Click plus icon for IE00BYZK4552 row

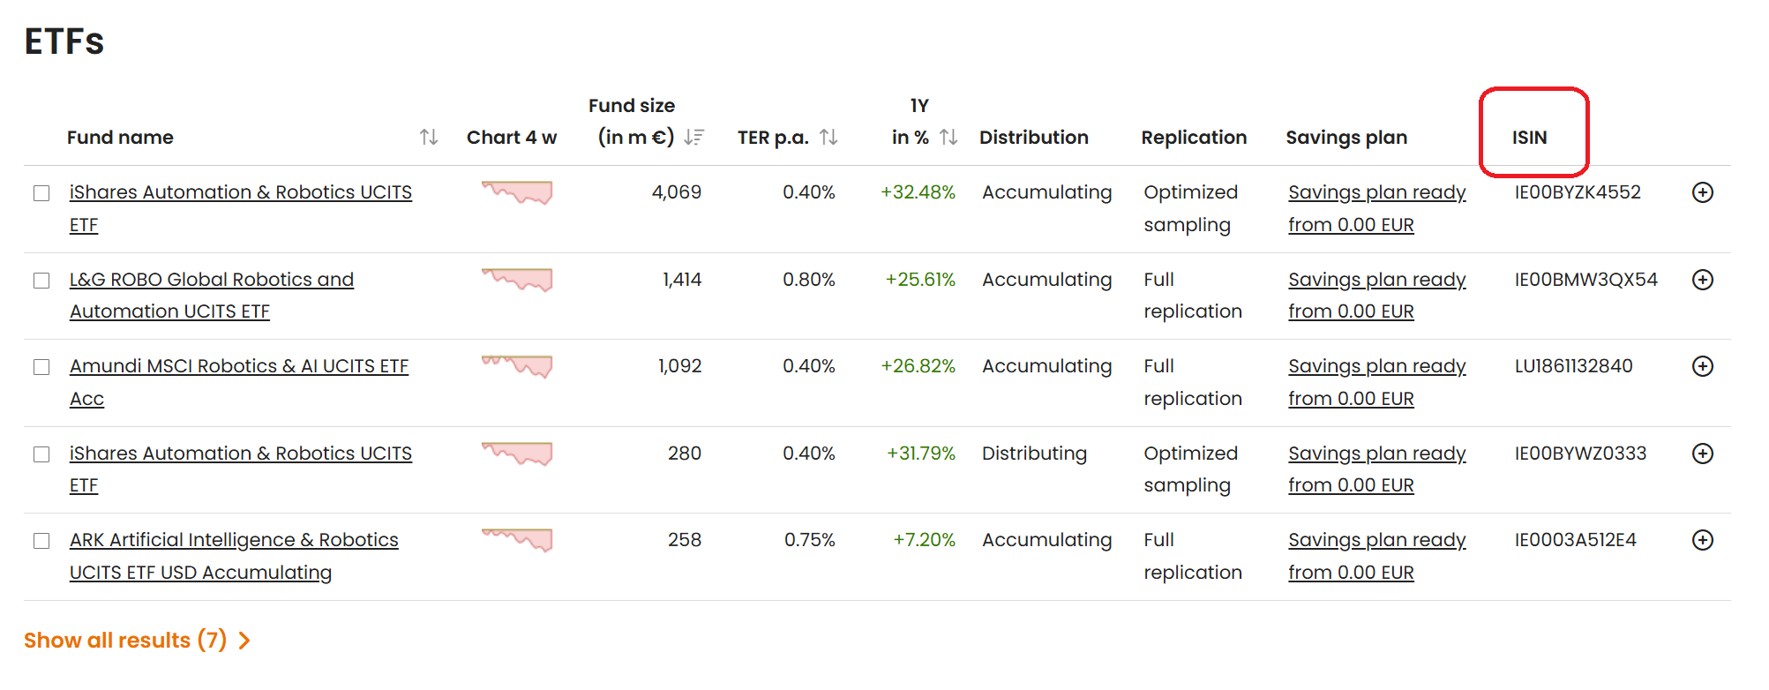click(x=1703, y=192)
